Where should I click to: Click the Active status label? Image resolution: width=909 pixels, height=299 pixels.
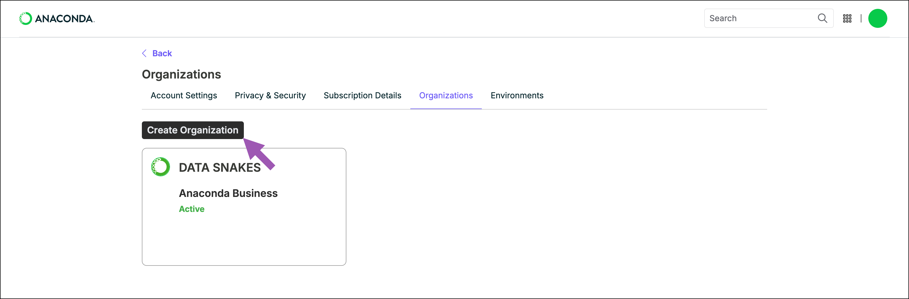tap(192, 209)
